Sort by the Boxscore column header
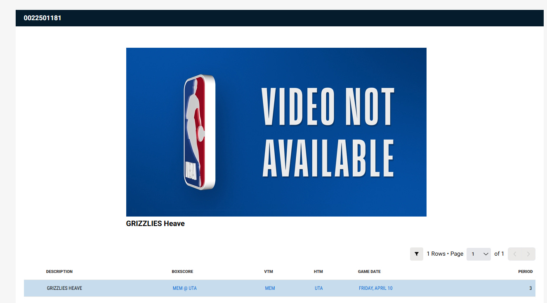 point(182,272)
